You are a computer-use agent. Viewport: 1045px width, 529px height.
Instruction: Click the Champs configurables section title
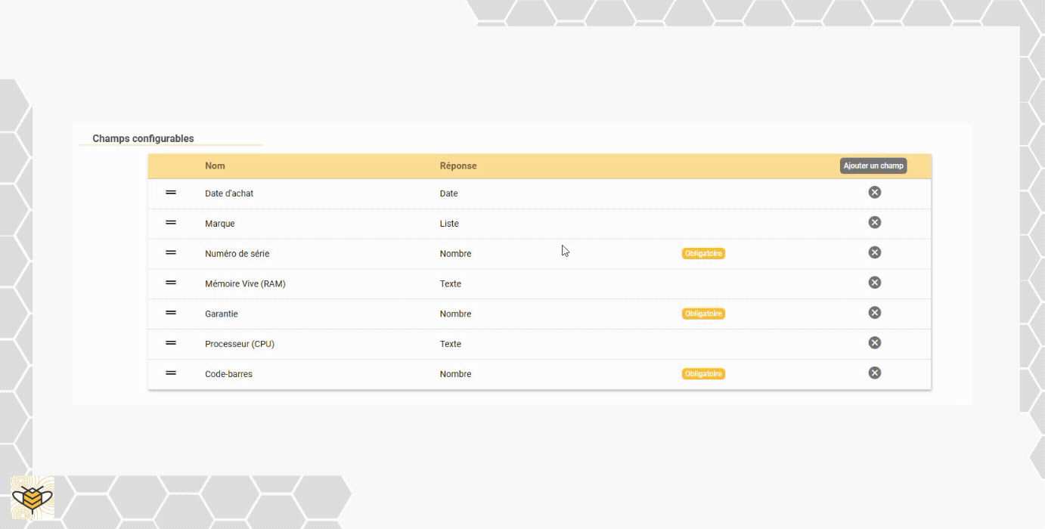point(143,138)
